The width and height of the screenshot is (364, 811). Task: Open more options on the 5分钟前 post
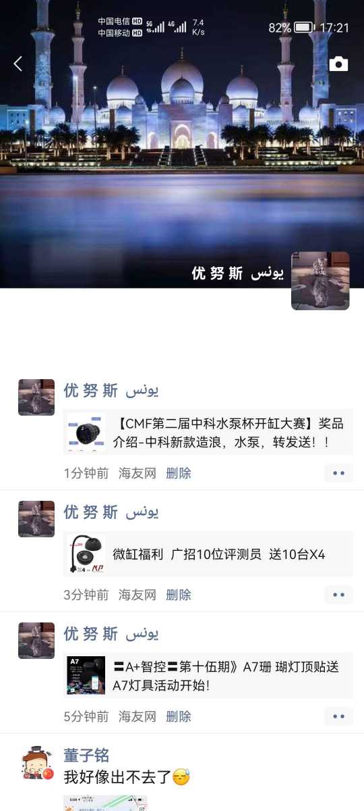click(x=338, y=716)
